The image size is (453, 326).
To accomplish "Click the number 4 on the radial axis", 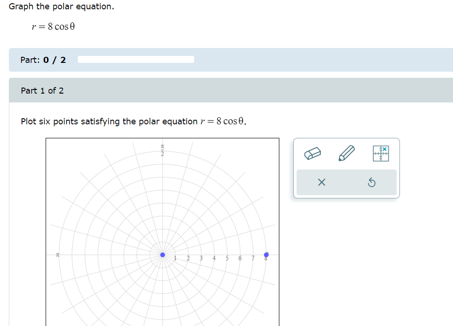I will (214, 258).
